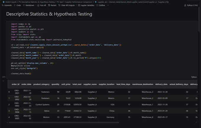Viewport: 201px width, 128px height.
Task: Click the code line 'cleaned_data.head()'
Action: (x=21, y=73)
